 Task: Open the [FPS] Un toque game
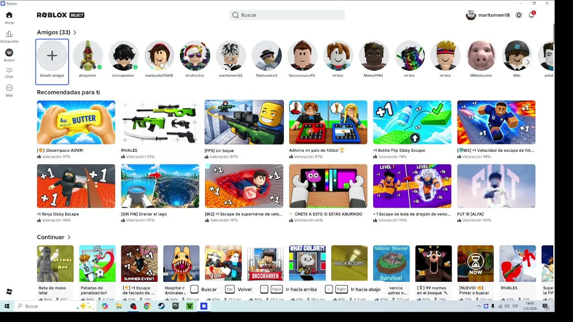(x=244, y=123)
